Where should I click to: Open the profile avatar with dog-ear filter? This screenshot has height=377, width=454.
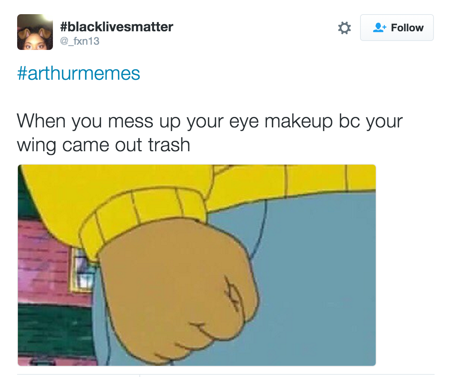(35, 32)
